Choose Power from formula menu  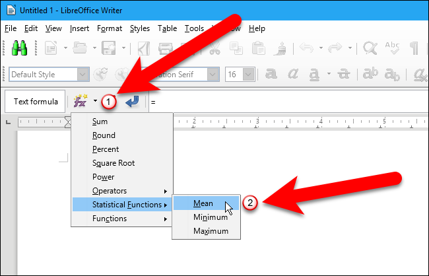[x=122, y=177]
